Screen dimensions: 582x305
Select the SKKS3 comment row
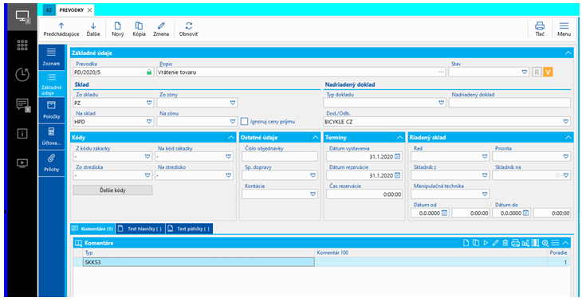(321, 262)
